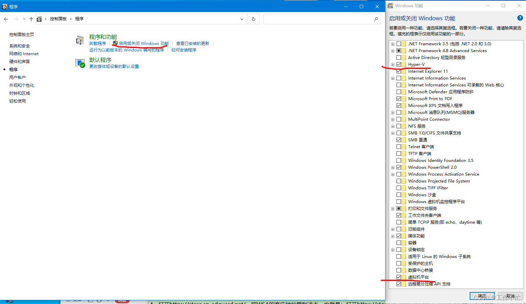This screenshot has height=304, width=526.
Task: Open 时钟和区域 in sidebar
Action: point(20,93)
